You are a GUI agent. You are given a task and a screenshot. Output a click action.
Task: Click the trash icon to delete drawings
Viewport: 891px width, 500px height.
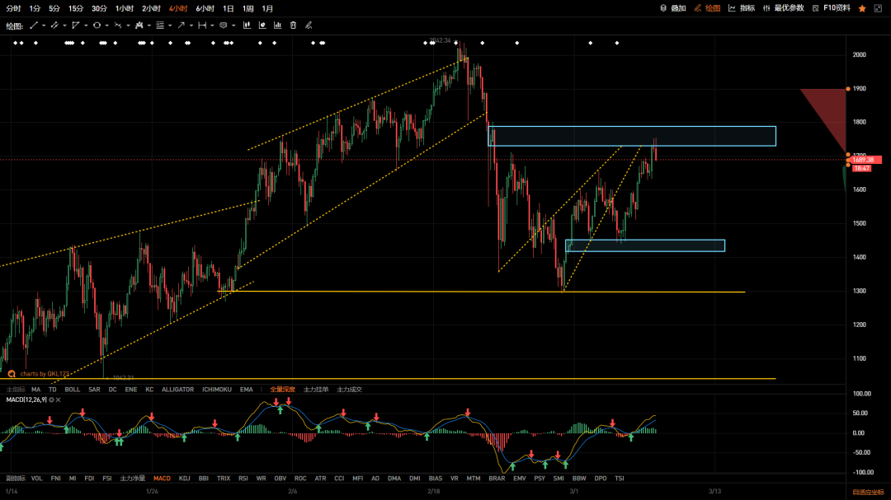[293, 26]
